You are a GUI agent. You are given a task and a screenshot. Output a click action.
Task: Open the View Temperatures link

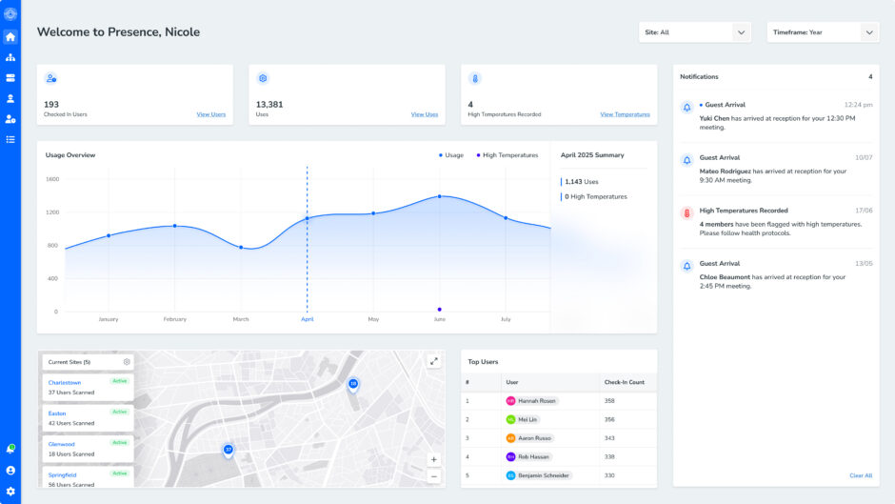(x=625, y=114)
